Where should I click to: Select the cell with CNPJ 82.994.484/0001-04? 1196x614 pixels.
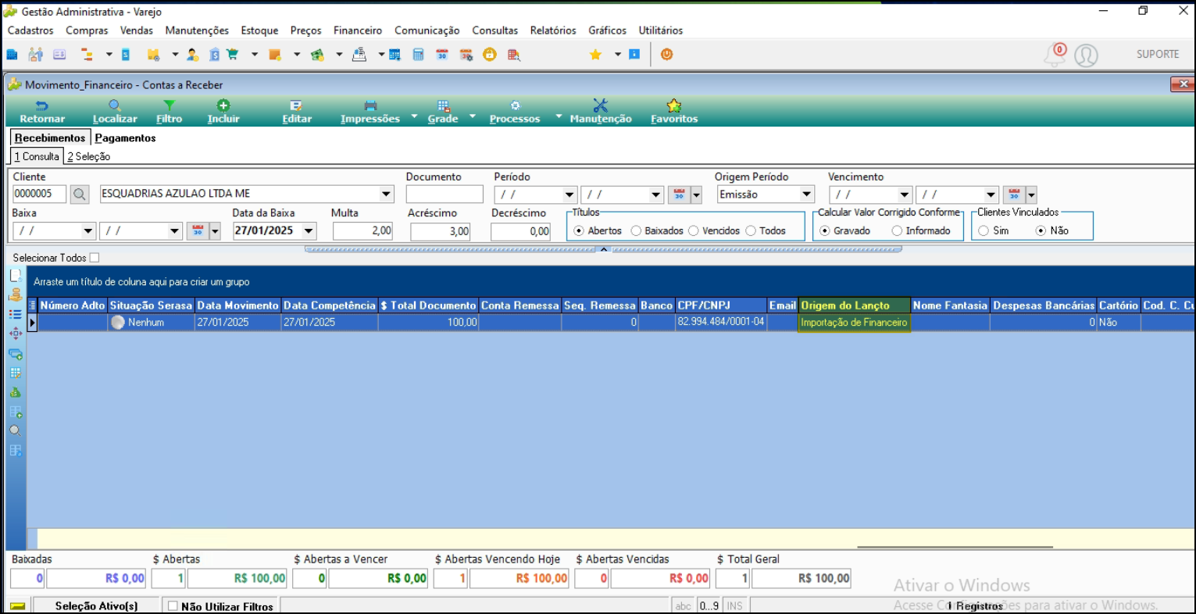click(x=721, y=322)
